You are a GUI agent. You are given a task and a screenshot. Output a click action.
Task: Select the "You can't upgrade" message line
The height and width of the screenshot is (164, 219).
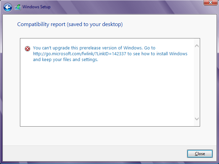click(x=86, y=48)
